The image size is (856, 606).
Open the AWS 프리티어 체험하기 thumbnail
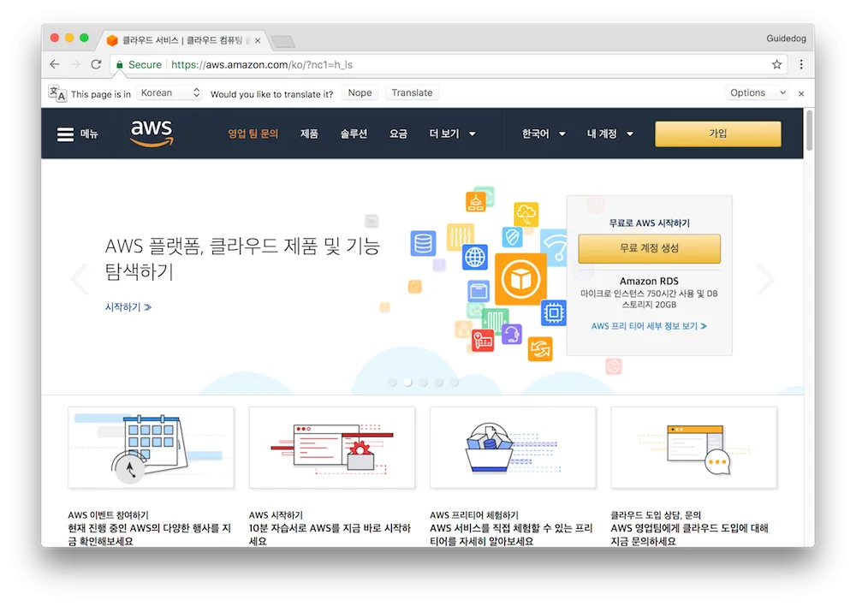click(x=513, y=448)
